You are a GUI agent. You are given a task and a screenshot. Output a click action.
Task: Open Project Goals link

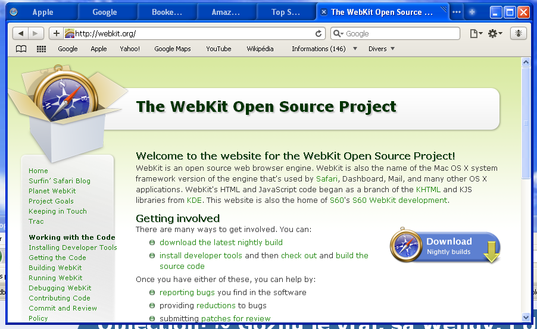coord(51,201)
